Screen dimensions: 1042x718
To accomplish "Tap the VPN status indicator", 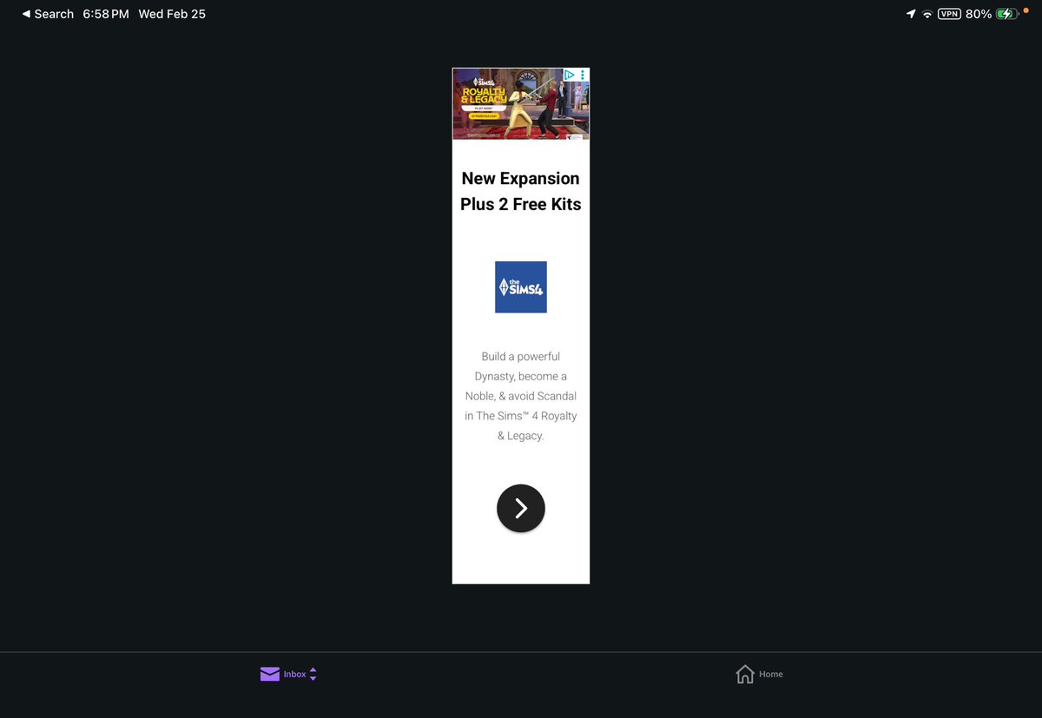I will click(x=949, y=14).
